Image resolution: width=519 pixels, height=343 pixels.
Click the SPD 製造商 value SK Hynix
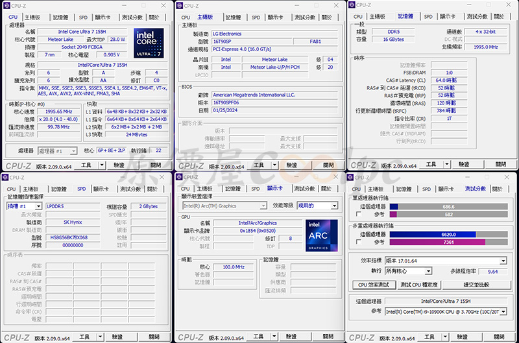(73, 222)
